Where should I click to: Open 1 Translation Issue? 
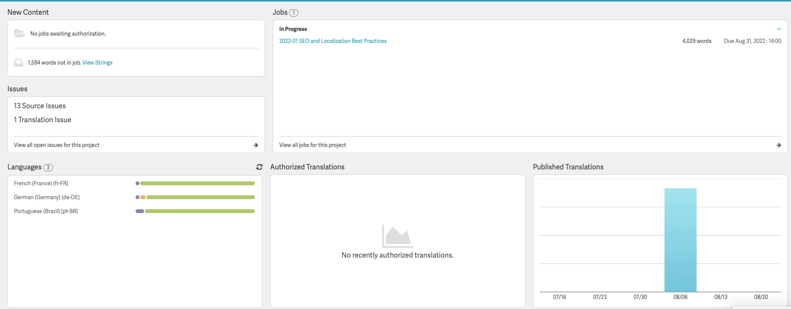click(43, 120)
